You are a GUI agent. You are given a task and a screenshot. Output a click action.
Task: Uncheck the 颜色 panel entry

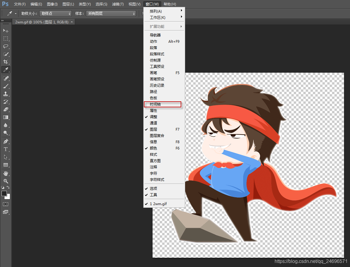point(164,148)
